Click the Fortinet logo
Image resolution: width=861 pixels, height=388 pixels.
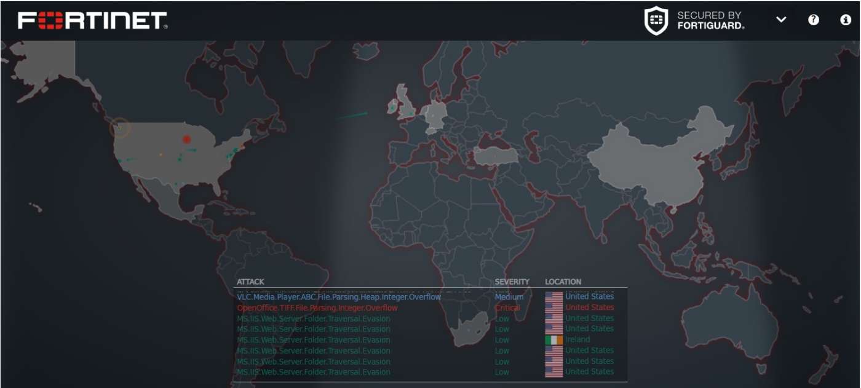click(93, 21)
